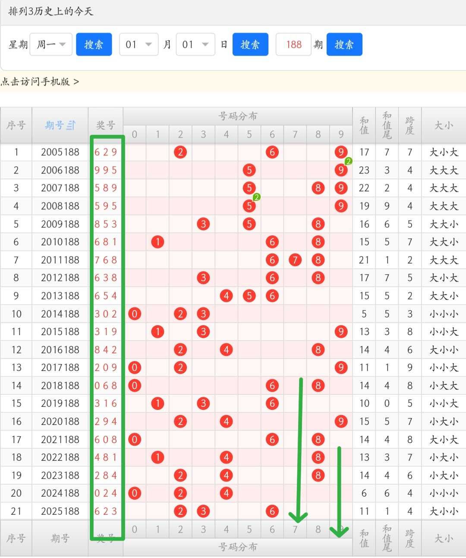Click the 搜索 button next to 星期 dropdown
This screenshot has width=466, height=558.
[x=94, y=44]
